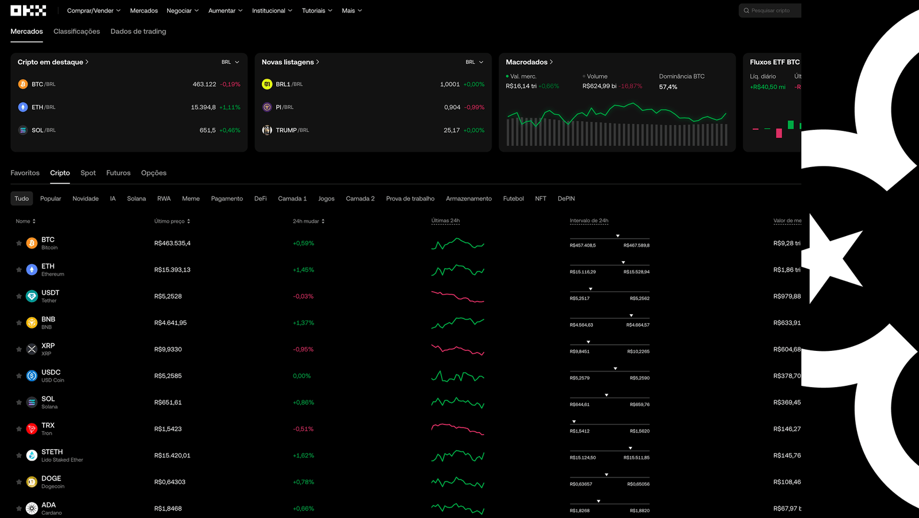Click the TRX Tron coin icon
The width and height of the screenshot is (919, 518).
point(32,429)
